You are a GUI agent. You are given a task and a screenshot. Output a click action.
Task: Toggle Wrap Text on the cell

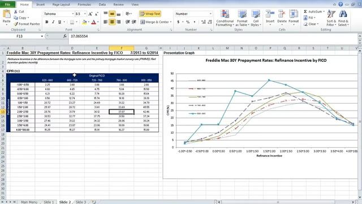coord(150,14)
